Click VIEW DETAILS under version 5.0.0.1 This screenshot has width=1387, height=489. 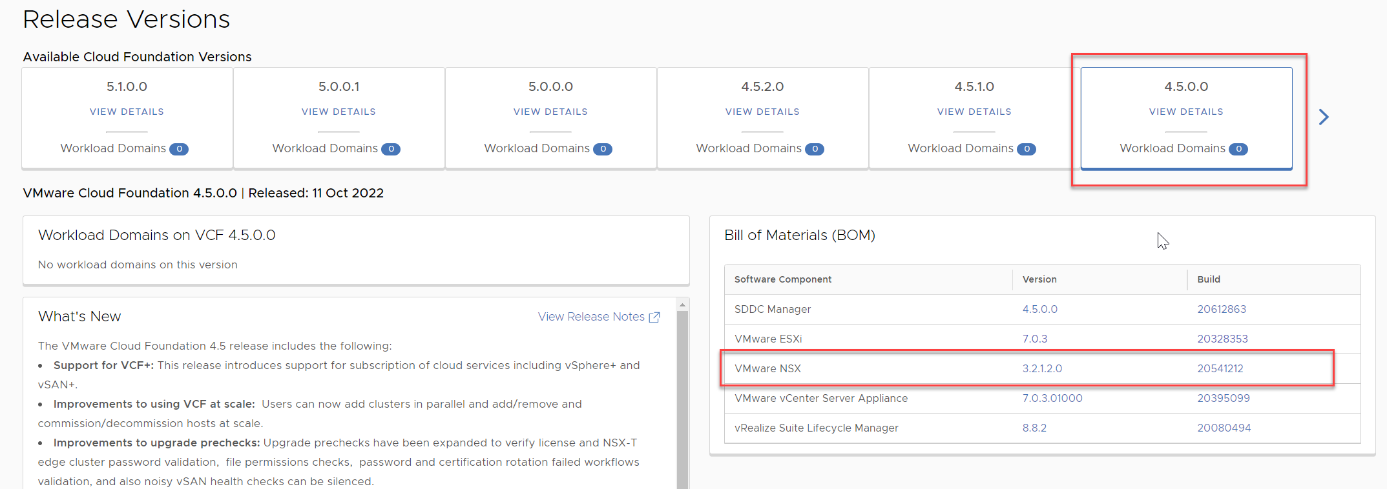pos(339,112)
